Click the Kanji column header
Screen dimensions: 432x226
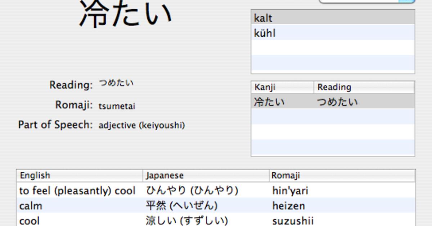(266, 87)
